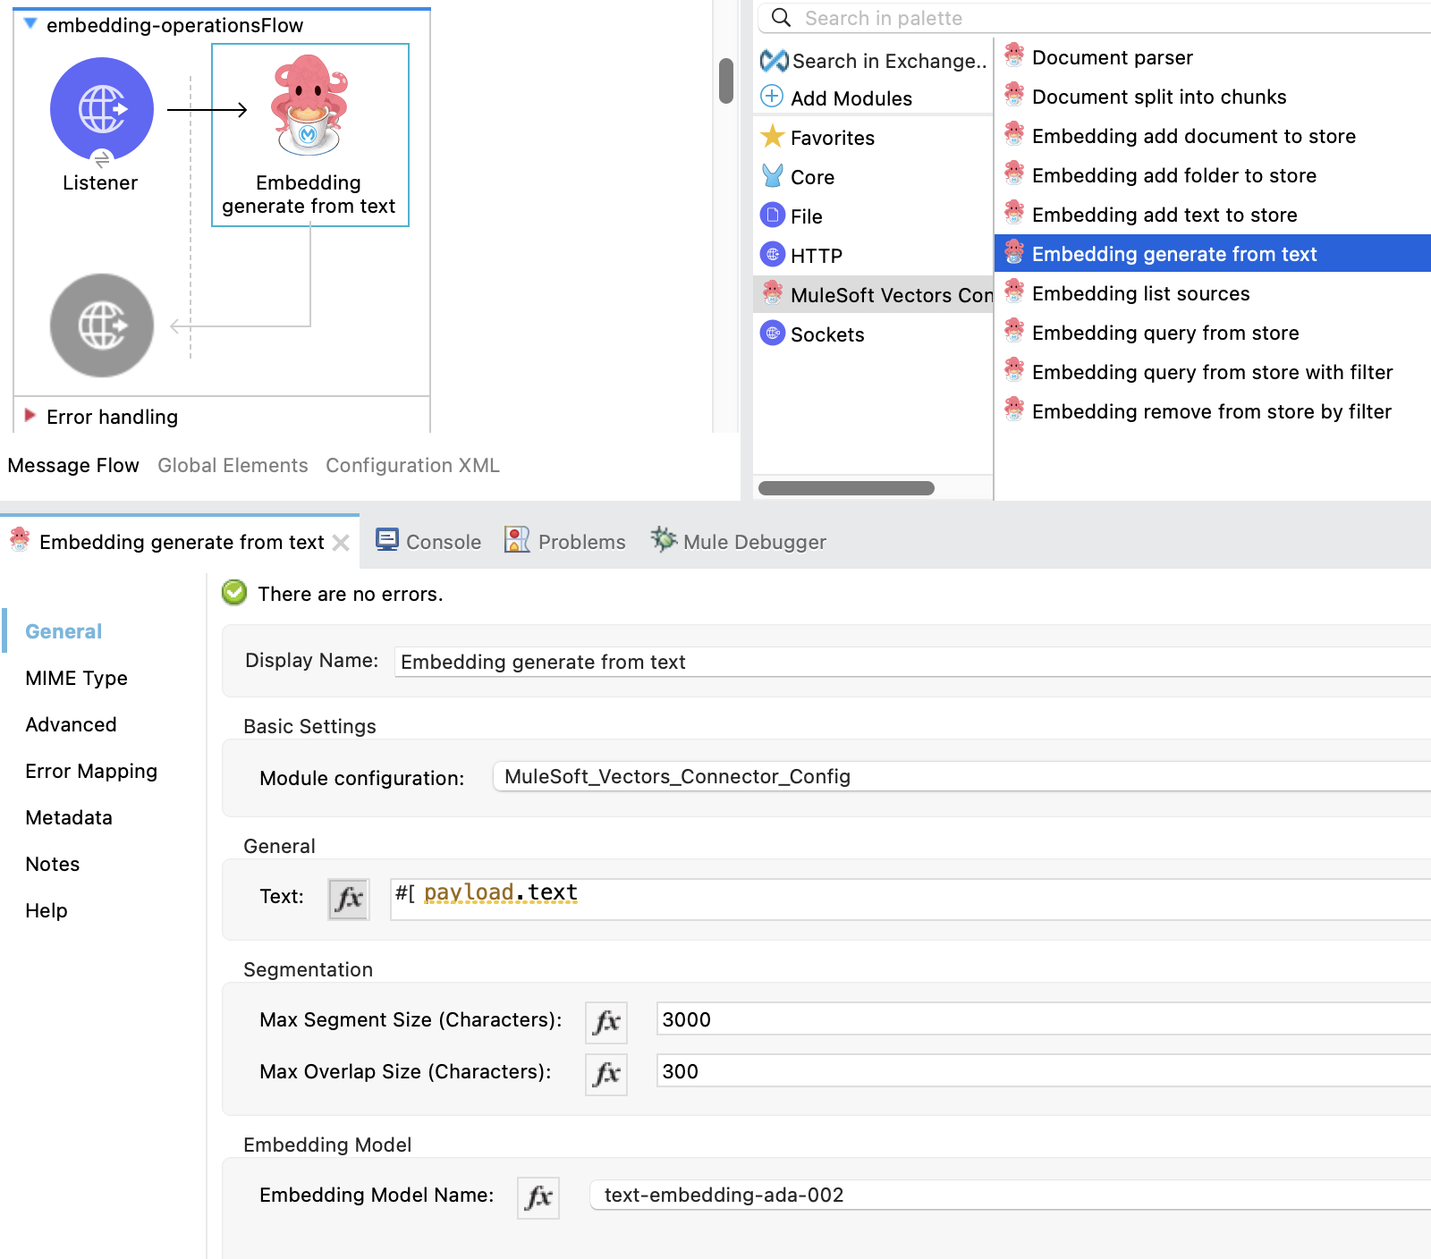
Task: Click the Text expression field payload.text
Action: pyautogui.click(x=910, y=899)
